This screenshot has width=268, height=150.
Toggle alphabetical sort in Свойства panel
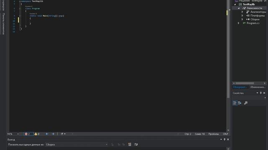click(x=240, y=103)
